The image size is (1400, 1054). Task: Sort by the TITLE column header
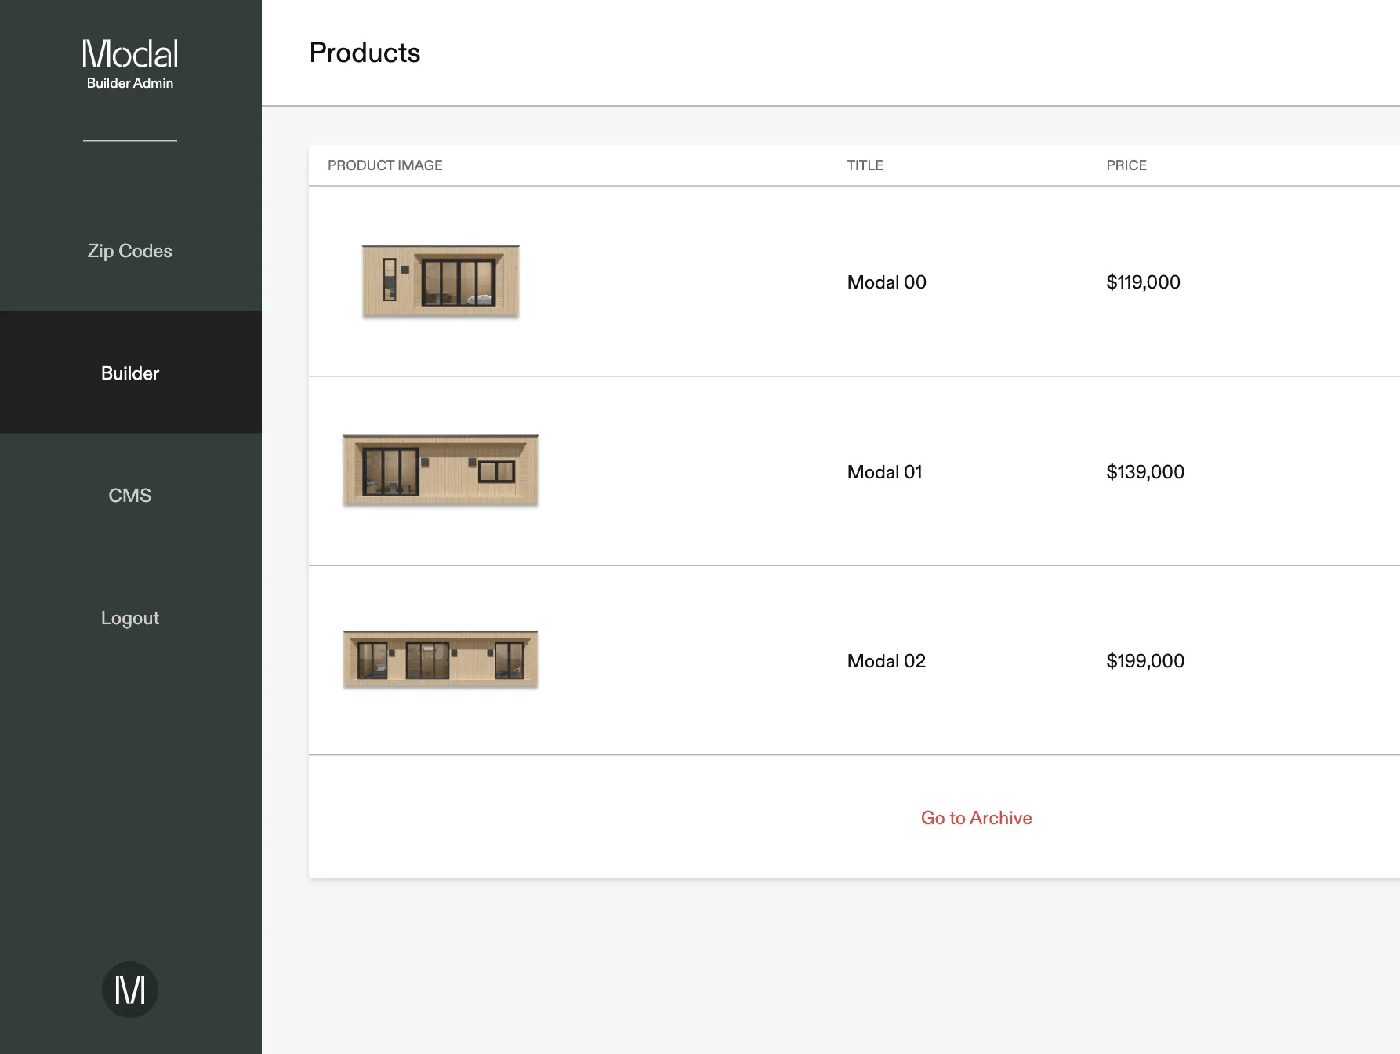point(865,165)
